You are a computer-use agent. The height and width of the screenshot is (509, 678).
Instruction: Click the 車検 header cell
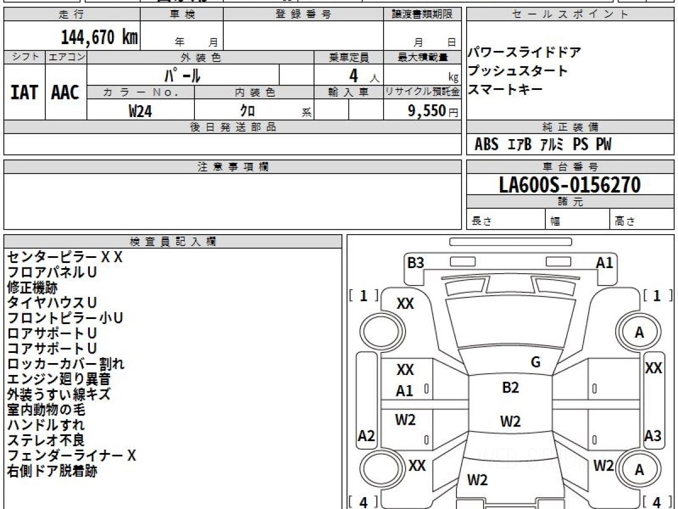(x=181, y=15)
